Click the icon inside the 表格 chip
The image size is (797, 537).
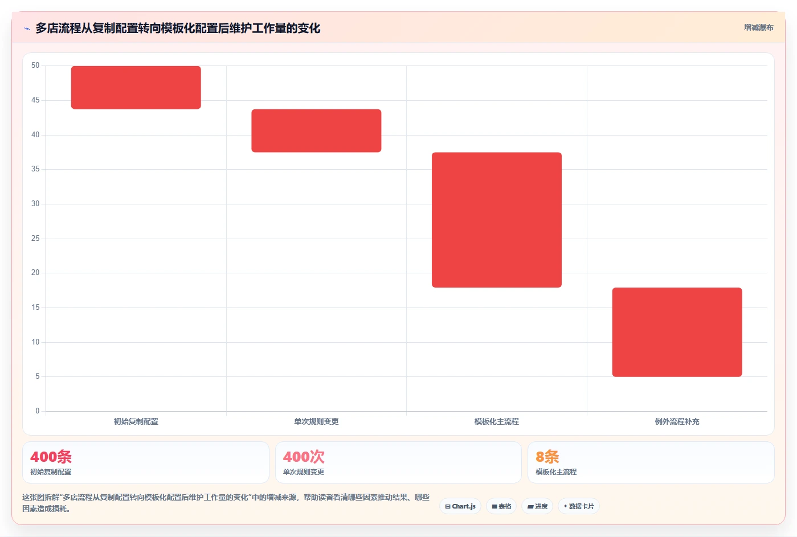click(x=494, y=506)
